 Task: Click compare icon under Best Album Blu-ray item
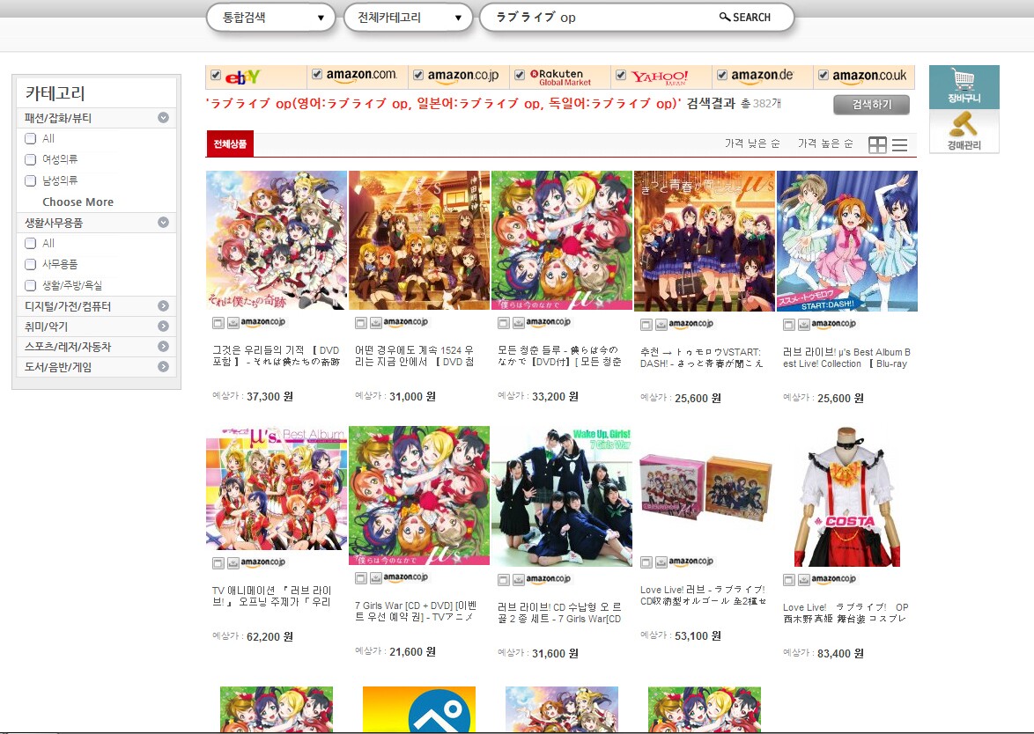788,324
